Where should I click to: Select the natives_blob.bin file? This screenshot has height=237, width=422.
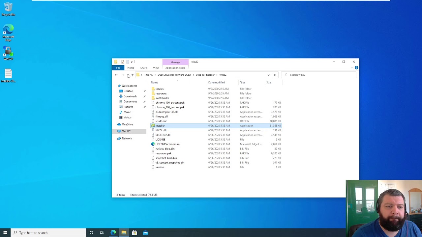click(216, 149)
